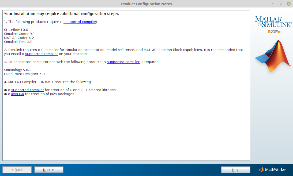Open Help for the installer

coord(235,170)
